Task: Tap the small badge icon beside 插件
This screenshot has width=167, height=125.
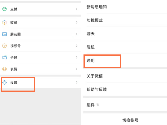Action: tap(98, 105)
